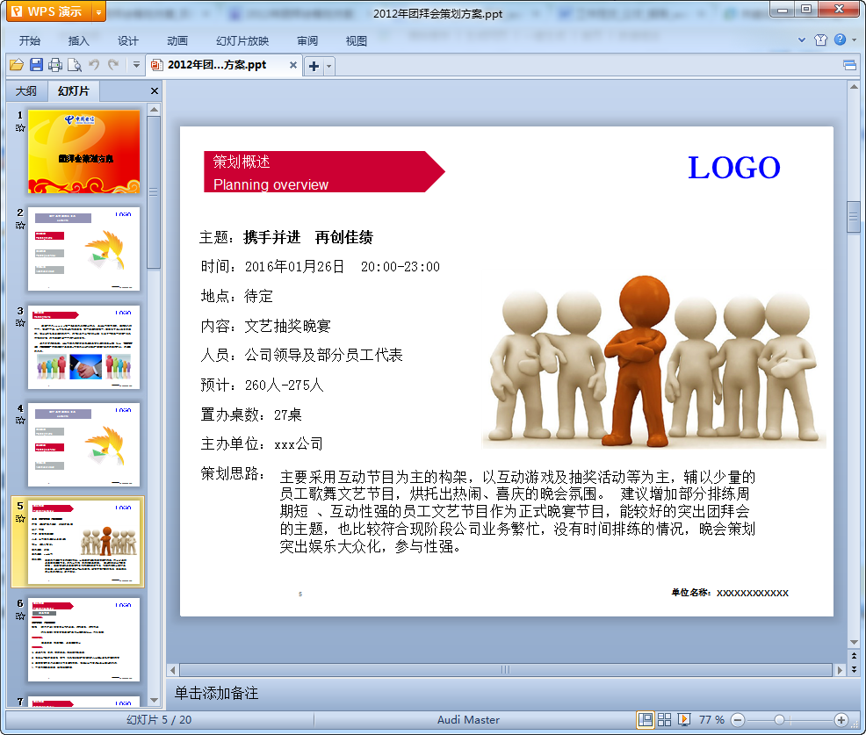
Task: Open the 视图 ribbon tab
Action: tap(357, 41)
